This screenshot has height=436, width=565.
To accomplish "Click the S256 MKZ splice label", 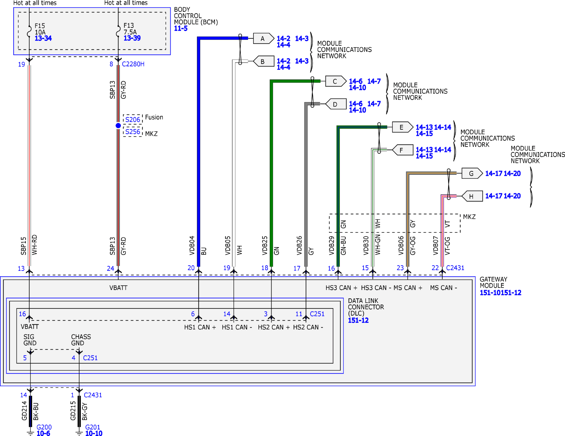I will coord(133,132).
